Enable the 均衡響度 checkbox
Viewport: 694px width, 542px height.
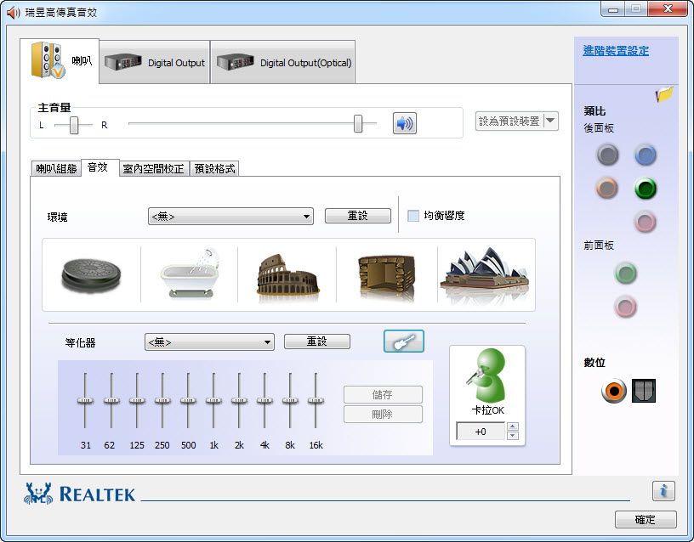413,216
